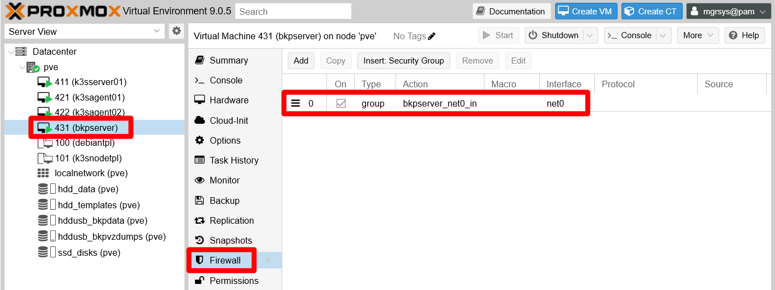The width and height of the screenshot is (775, 290).
Task: Click the top Console button
Action: (x=631, y=35)
